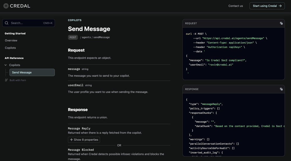Click the Getting Started section header

tap(15, 33)
